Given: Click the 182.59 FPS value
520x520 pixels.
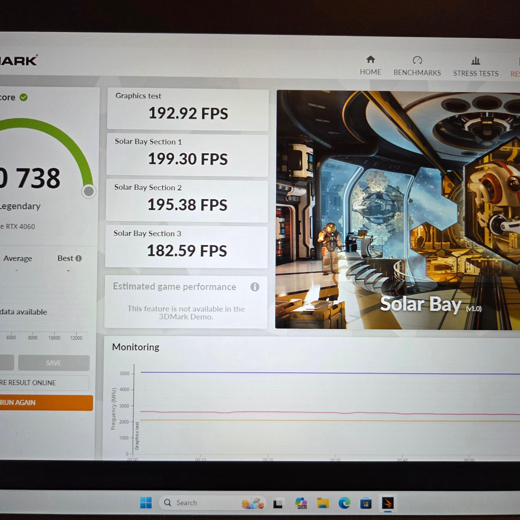Looking at the screenshot, I should [x=187, y=251].
